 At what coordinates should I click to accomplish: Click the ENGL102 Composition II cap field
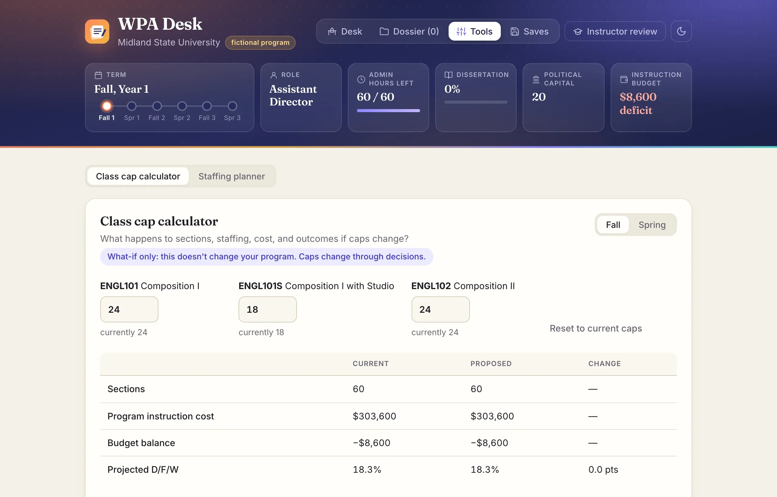tap(440, 309)
